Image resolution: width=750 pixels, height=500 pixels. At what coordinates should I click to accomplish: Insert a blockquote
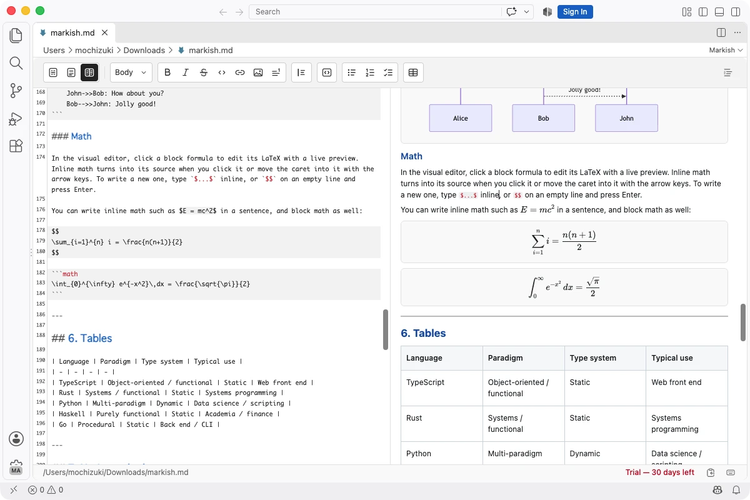301,72
